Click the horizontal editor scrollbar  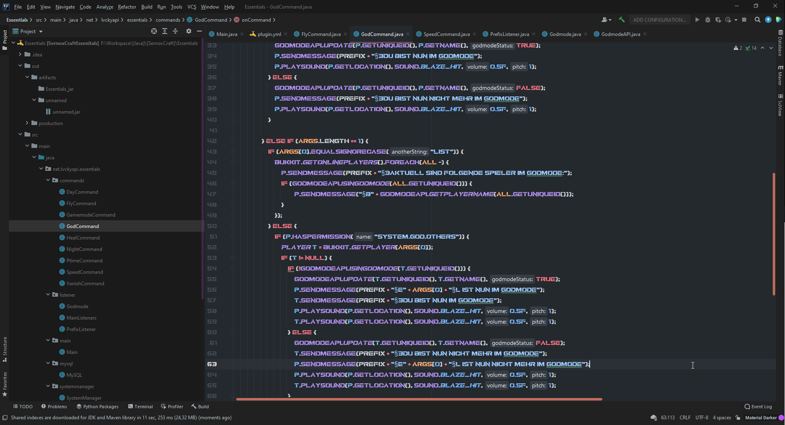click(x=419, y=399)
